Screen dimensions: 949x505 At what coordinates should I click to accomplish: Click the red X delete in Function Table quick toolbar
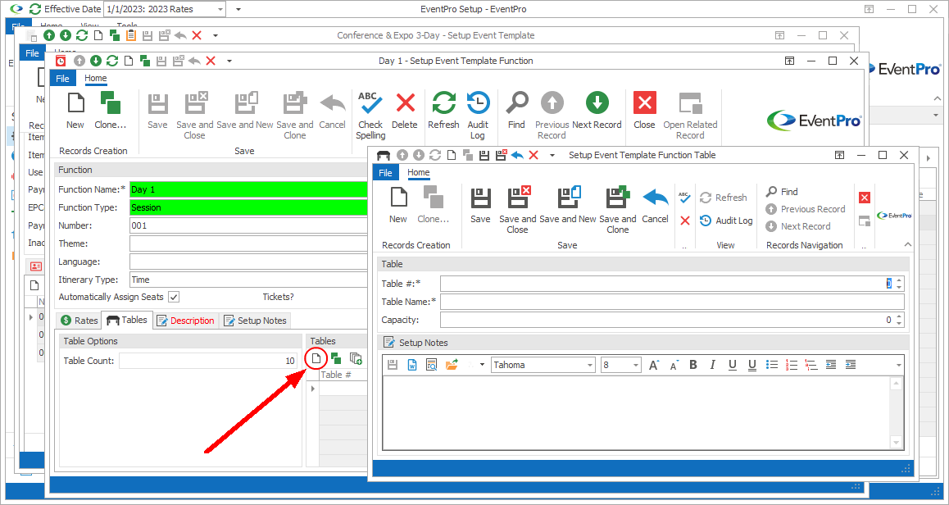tap(534, 155)
